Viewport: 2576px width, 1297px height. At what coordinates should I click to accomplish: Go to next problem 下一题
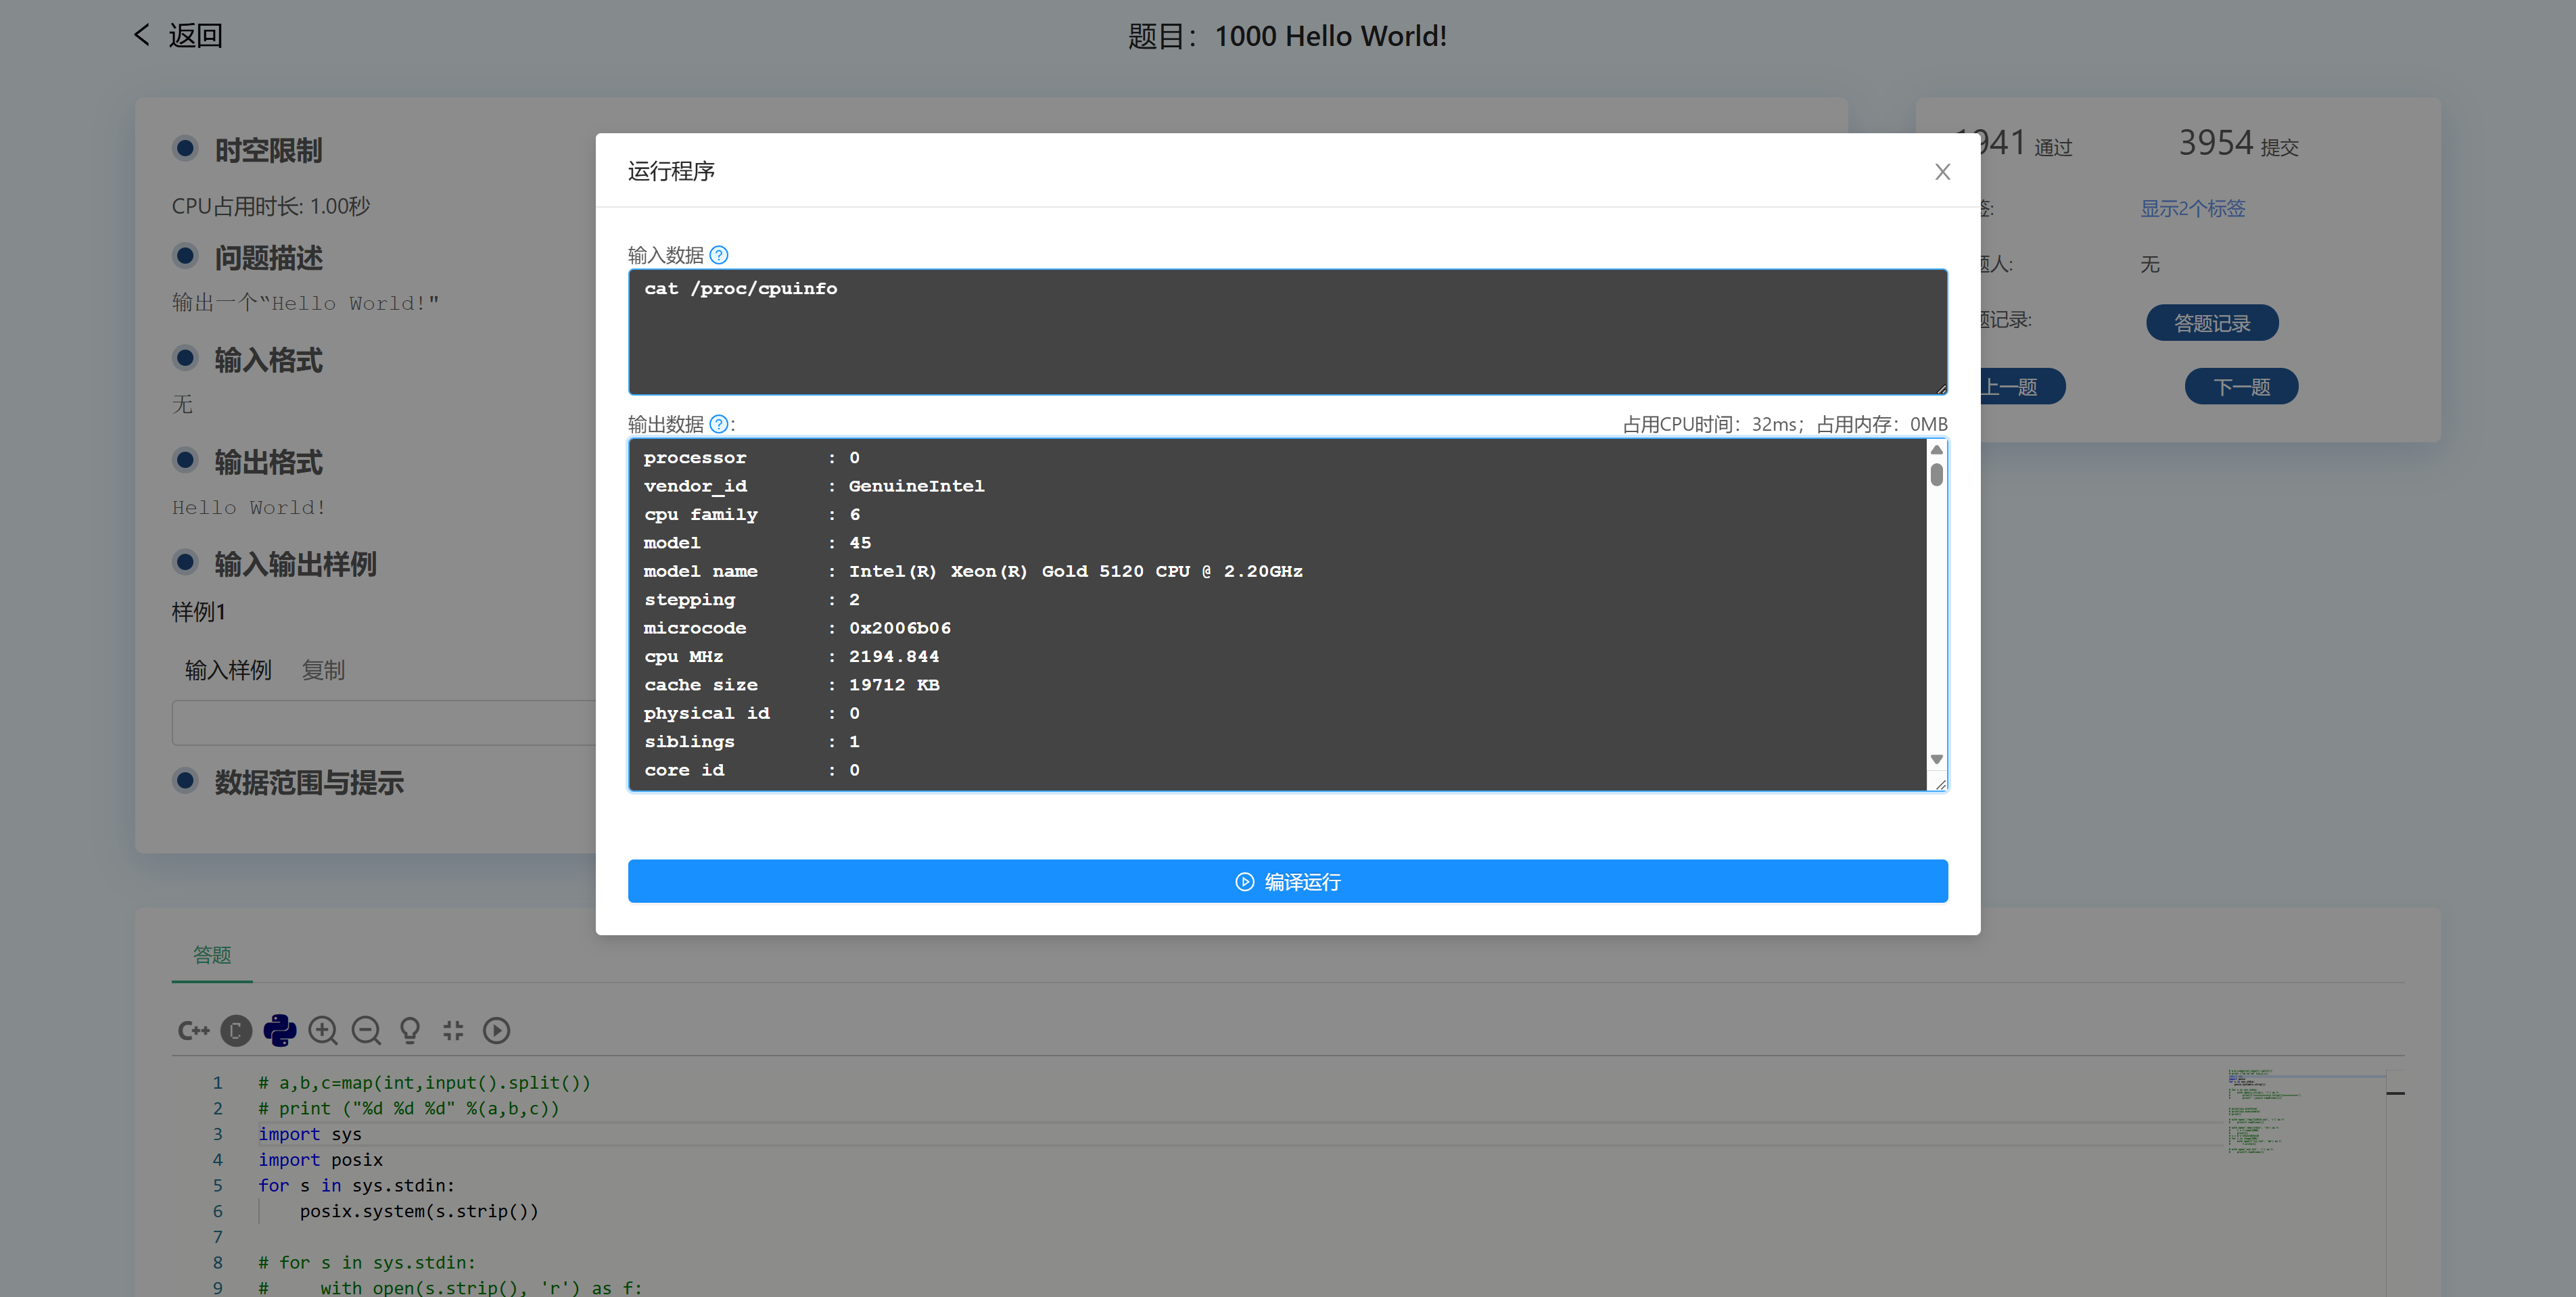click(x=2240, y=387)
